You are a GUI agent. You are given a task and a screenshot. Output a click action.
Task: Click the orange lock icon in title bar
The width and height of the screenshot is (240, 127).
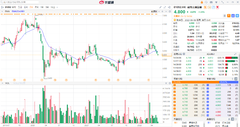[202, 2]
